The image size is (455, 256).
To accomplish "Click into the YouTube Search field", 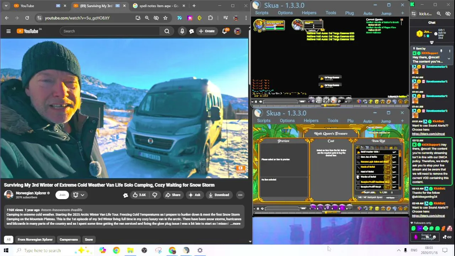I will (x=110, y=31).
